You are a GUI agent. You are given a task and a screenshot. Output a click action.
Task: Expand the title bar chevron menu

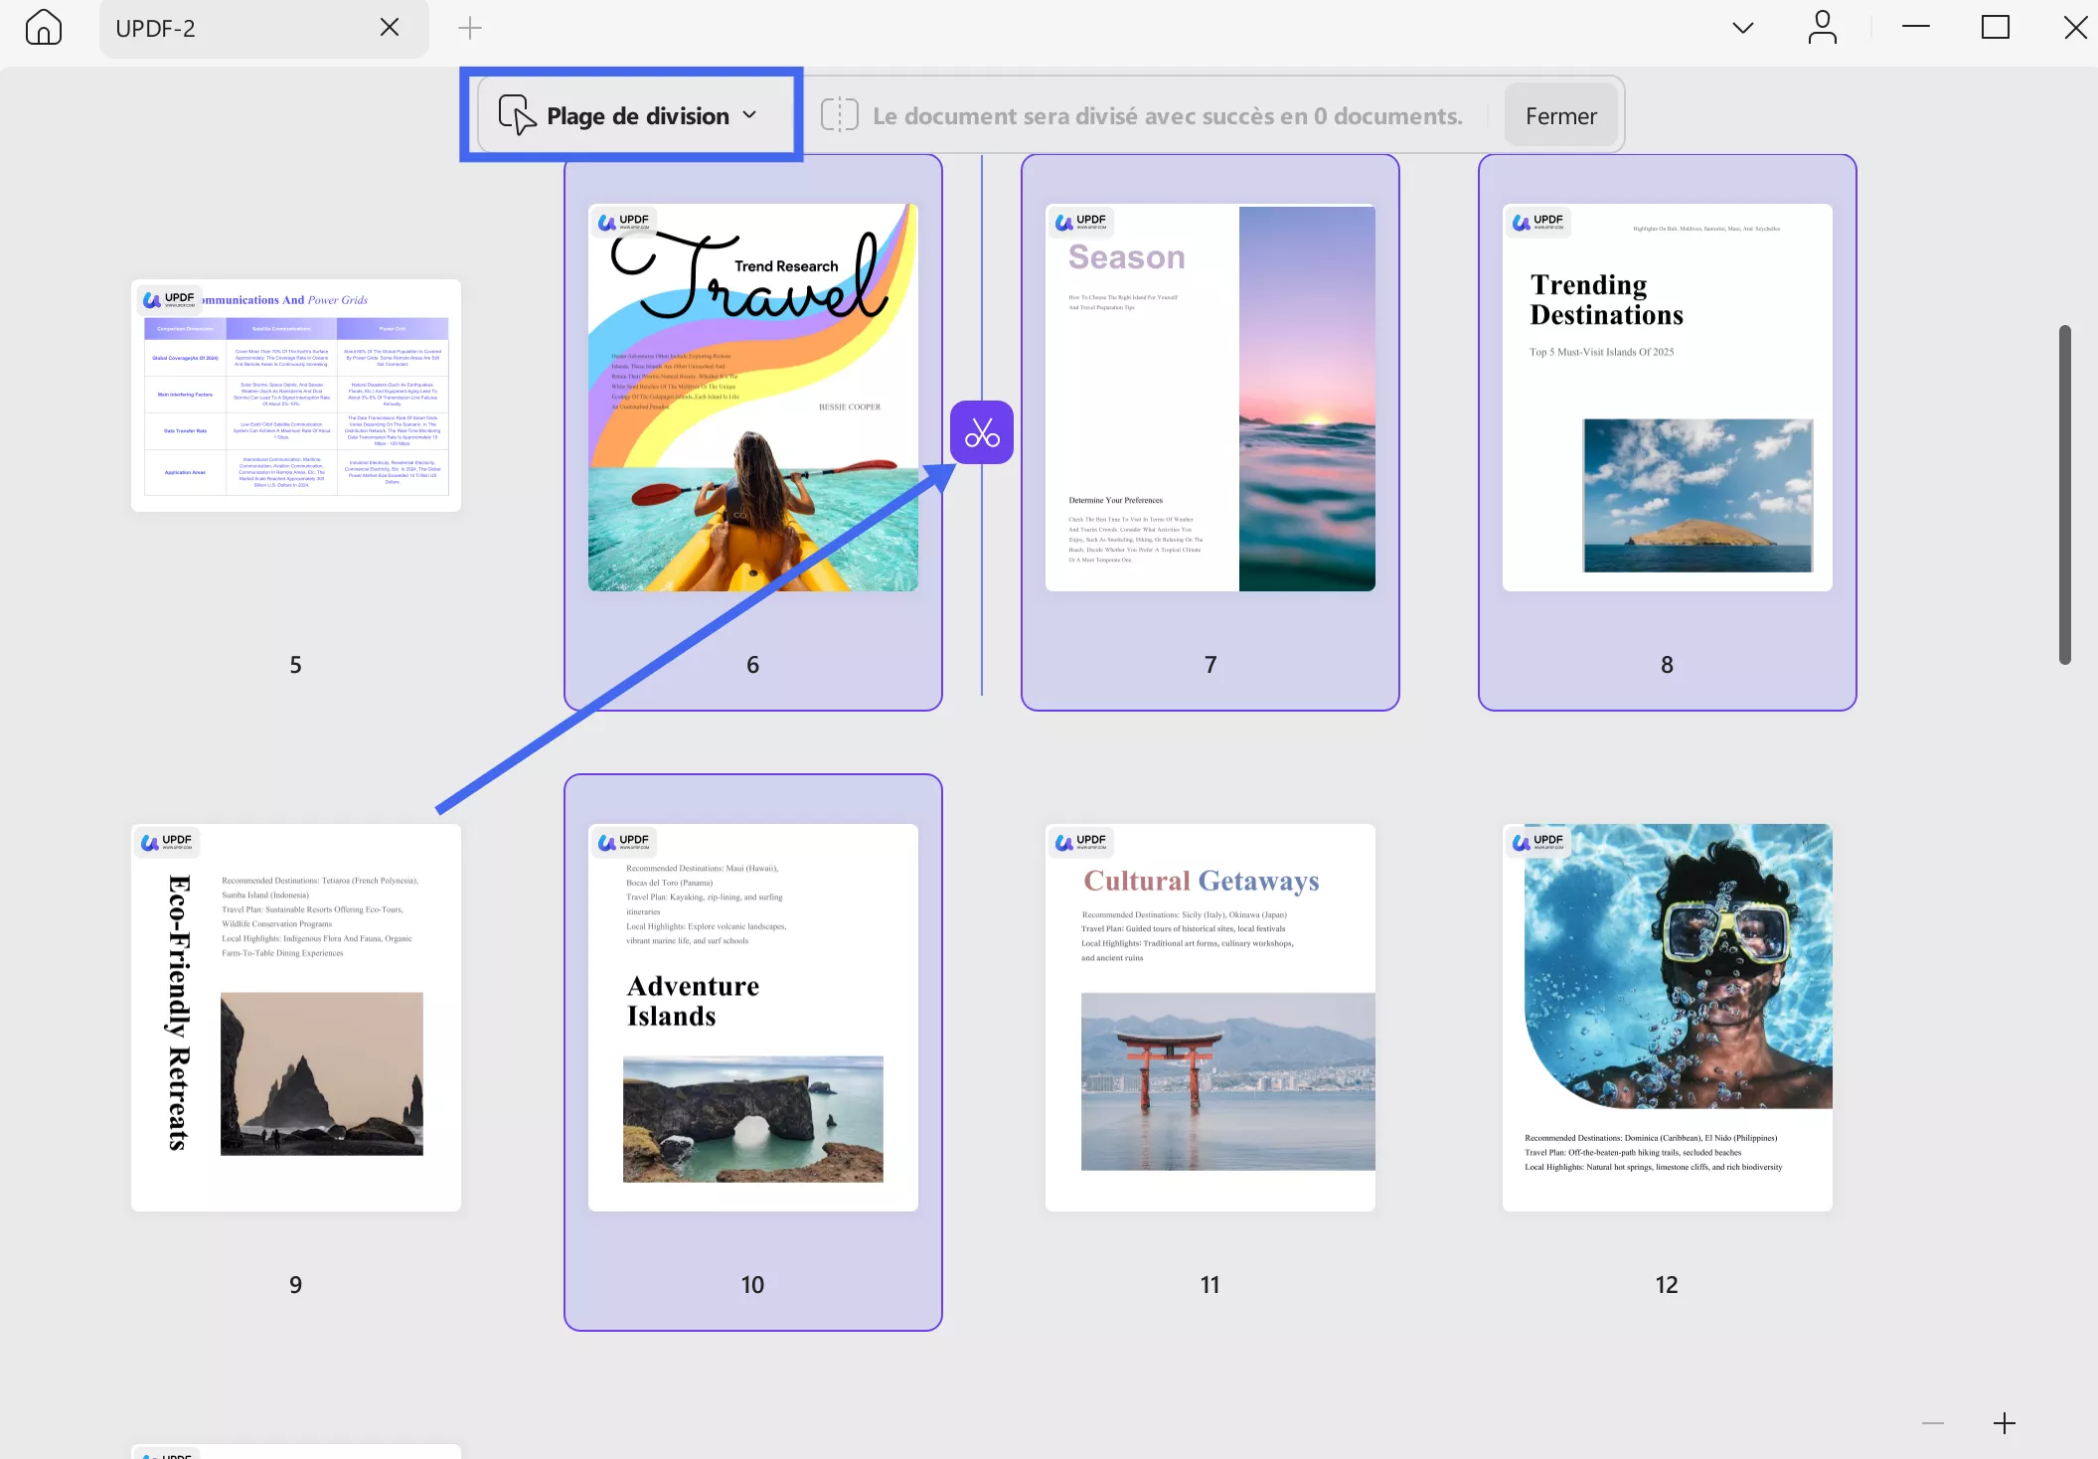point(1742,28)
